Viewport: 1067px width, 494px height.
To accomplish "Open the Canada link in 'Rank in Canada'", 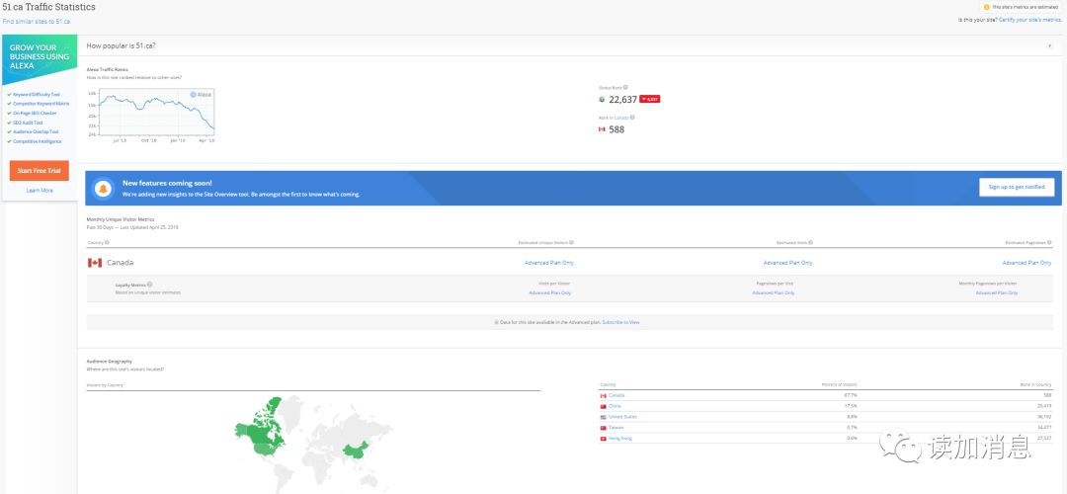I will [621, 117].
